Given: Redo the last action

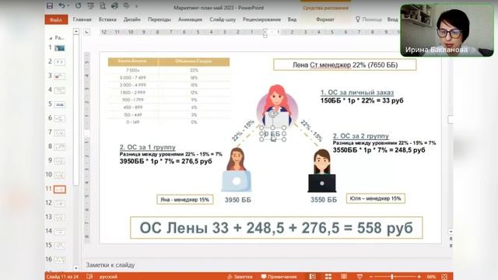Looking at the screenshot, I should tap(78, 5).
